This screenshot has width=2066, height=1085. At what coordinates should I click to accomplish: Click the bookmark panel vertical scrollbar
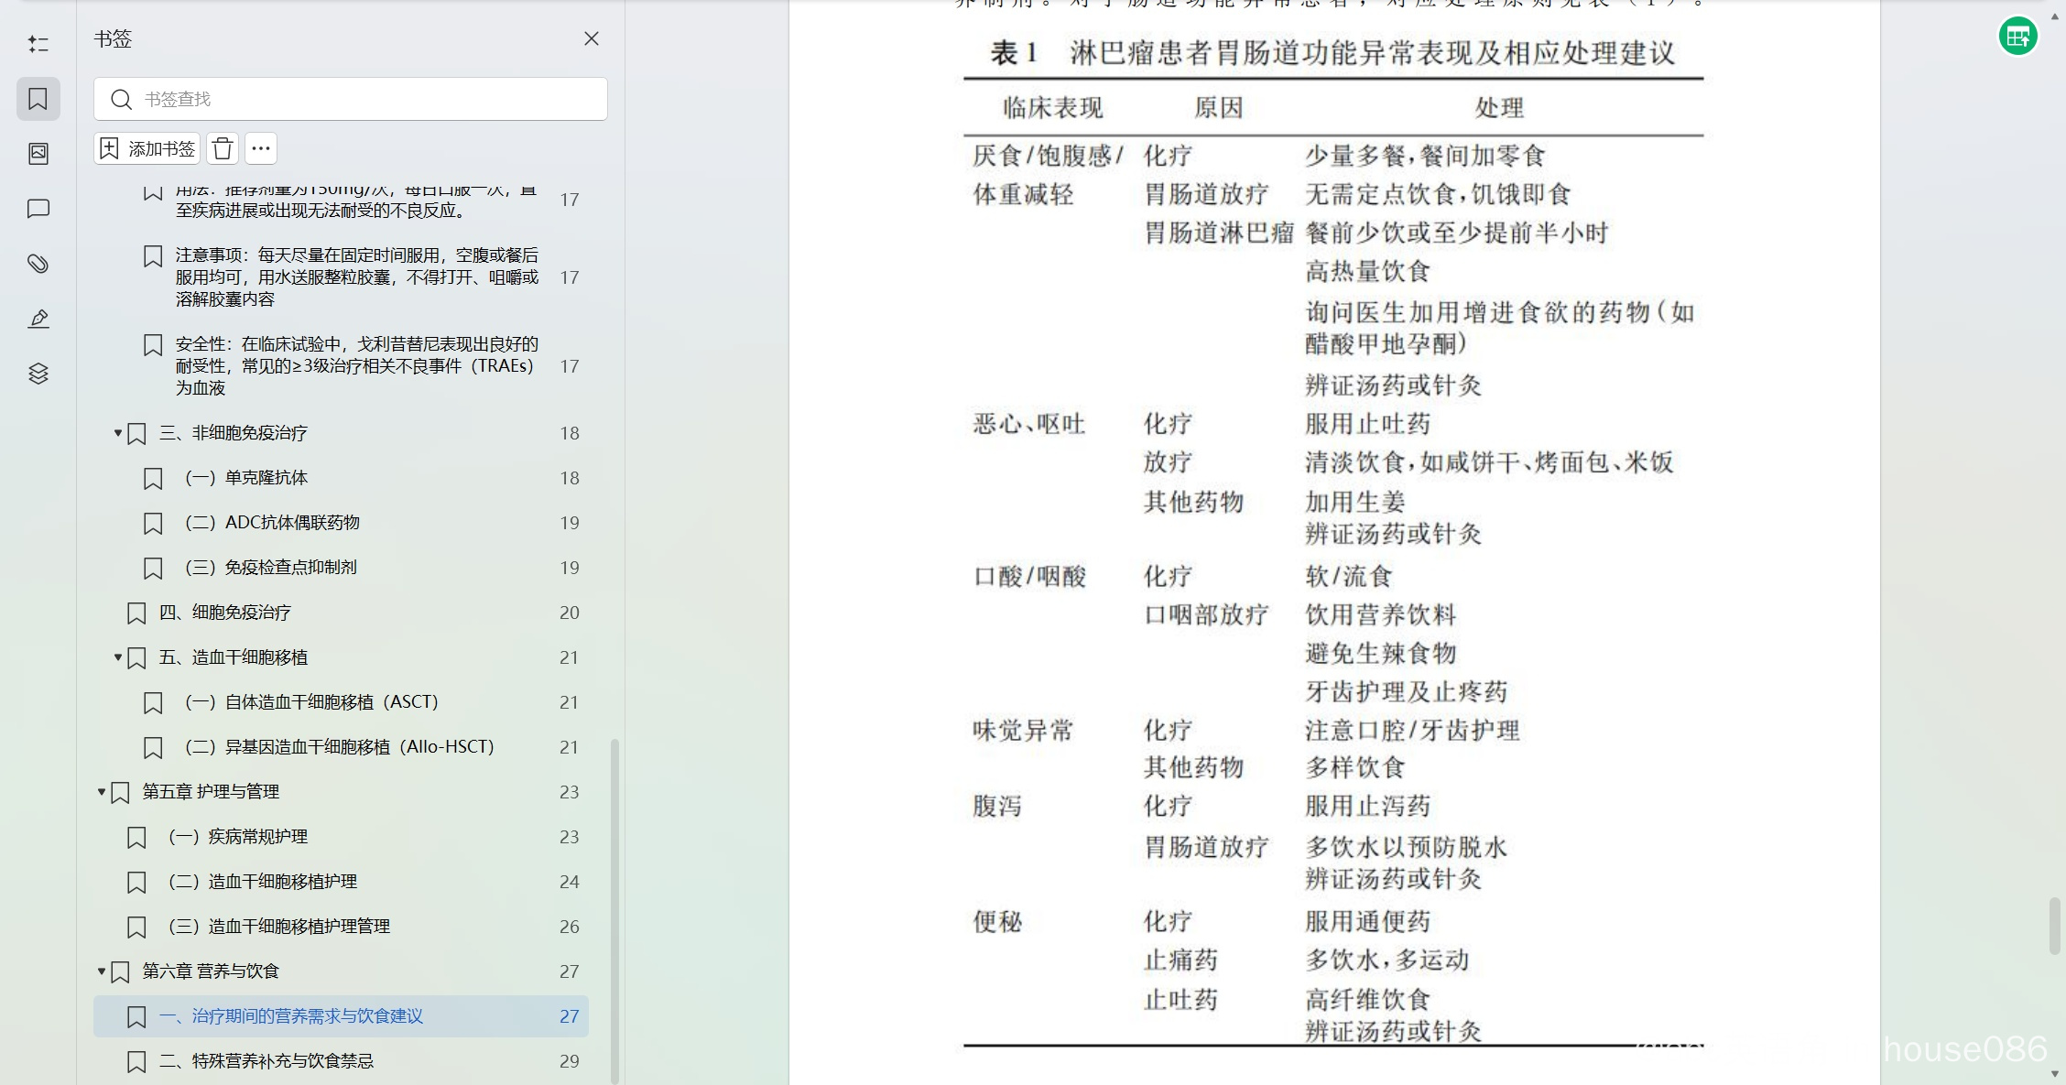coord(614,910)
